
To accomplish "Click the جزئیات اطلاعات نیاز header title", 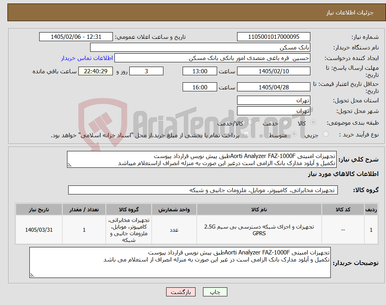I will tap(350, 13).
